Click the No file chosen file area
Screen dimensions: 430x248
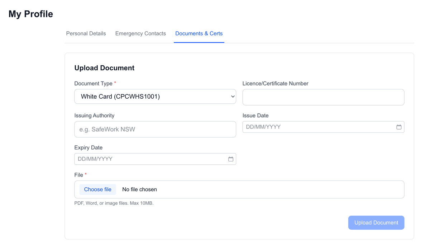[139, 189]
